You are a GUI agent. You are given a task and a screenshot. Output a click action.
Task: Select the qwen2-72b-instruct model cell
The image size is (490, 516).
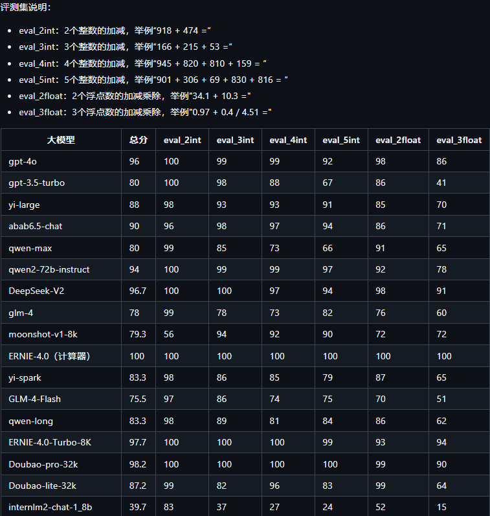49,269
